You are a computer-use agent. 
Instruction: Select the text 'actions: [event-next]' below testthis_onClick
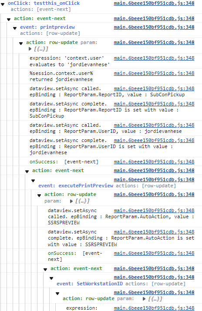tap(40, 9)
